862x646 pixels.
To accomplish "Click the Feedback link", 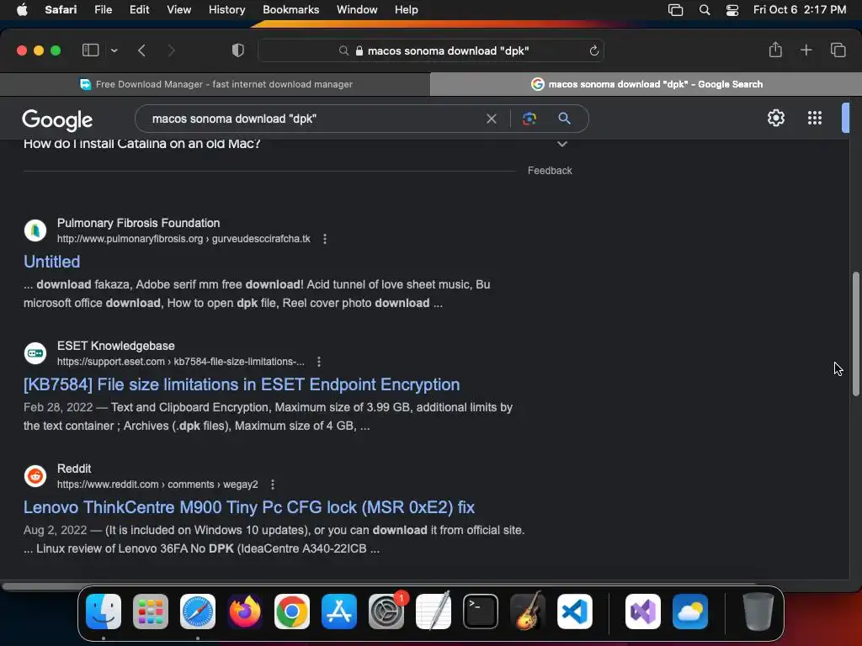I will pyautogui.click(x=550, y=170).
